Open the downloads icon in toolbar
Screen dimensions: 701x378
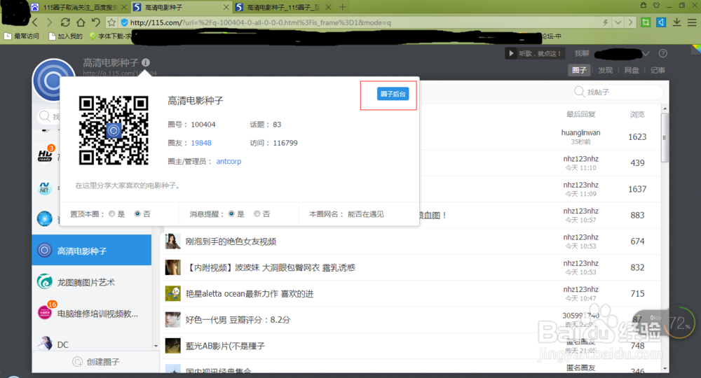pos(677,22)
